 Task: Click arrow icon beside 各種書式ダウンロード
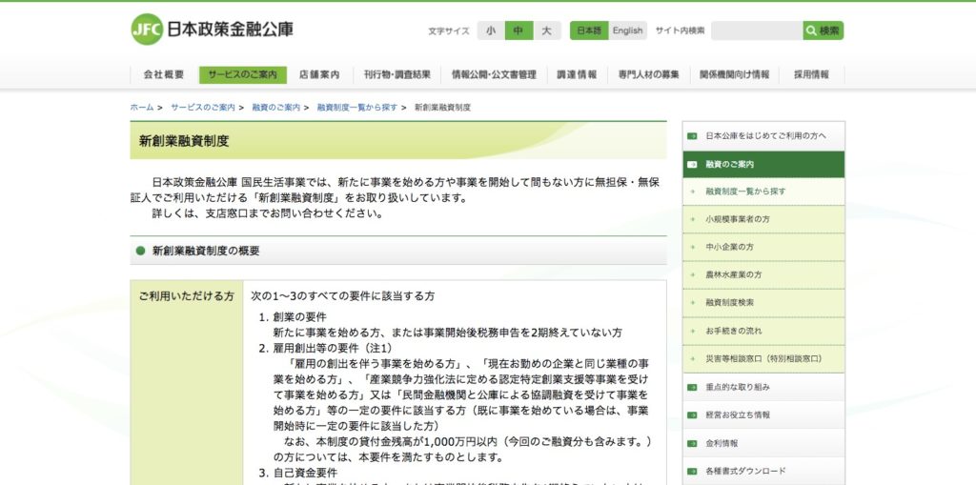692,472
